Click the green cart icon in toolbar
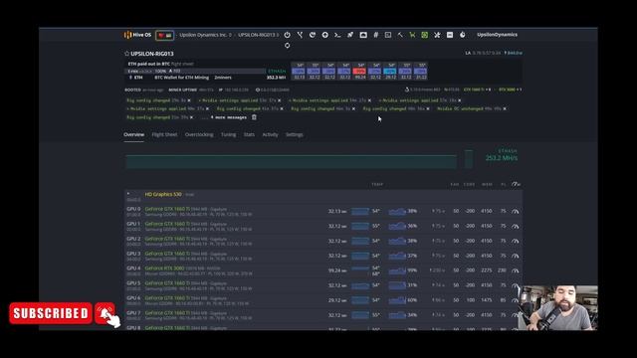 [412, 35]
